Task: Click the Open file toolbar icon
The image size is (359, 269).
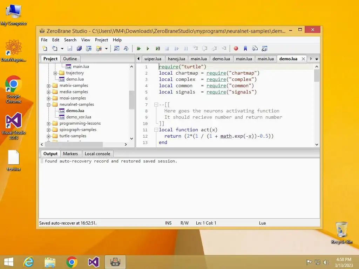Action: pyautogui.click(x=55, y=48)
